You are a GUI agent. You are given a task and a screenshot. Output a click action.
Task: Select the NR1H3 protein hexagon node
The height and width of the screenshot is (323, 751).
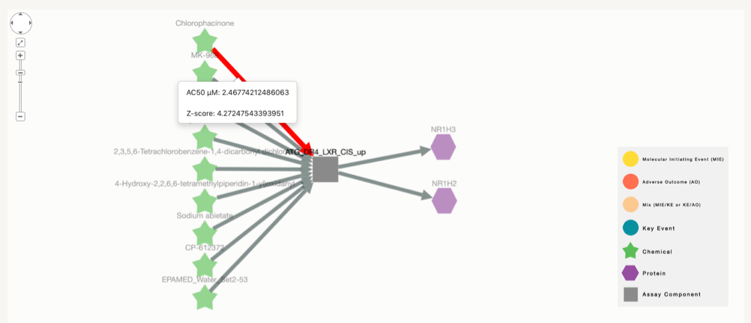click(x=444, y=147)
